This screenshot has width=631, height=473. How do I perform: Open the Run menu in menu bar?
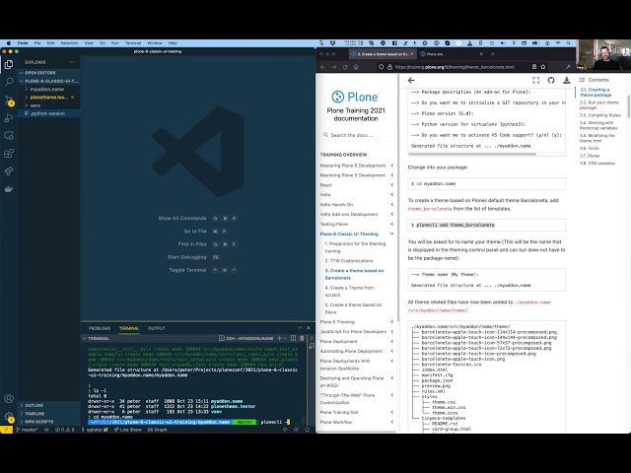115,43
